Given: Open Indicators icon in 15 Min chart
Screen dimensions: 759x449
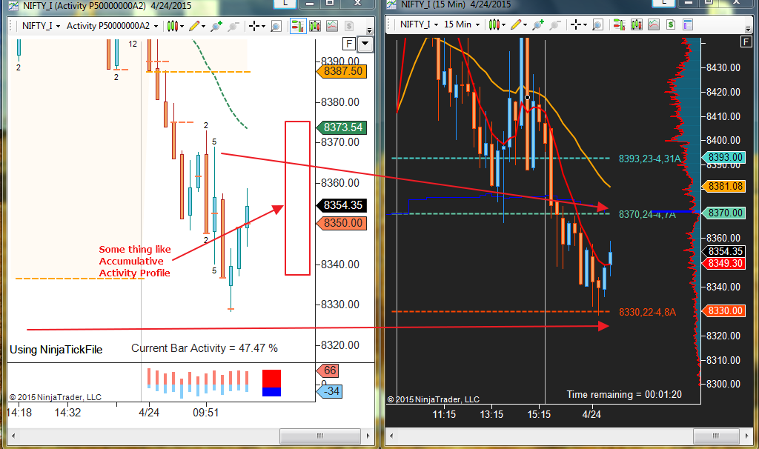Looking at the screenshot, I should (654, 24).
